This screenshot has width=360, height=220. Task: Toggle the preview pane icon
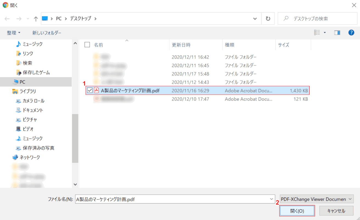coord(337,33)
